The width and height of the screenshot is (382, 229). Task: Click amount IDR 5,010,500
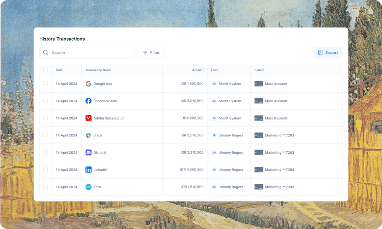[192, 101]
